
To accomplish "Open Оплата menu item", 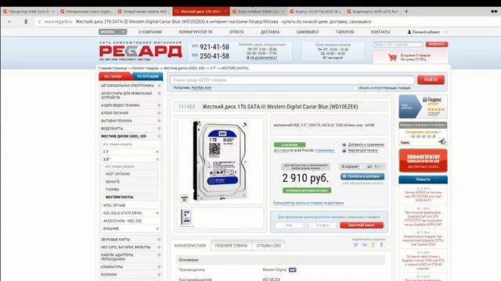I will [x=236, y=32].
